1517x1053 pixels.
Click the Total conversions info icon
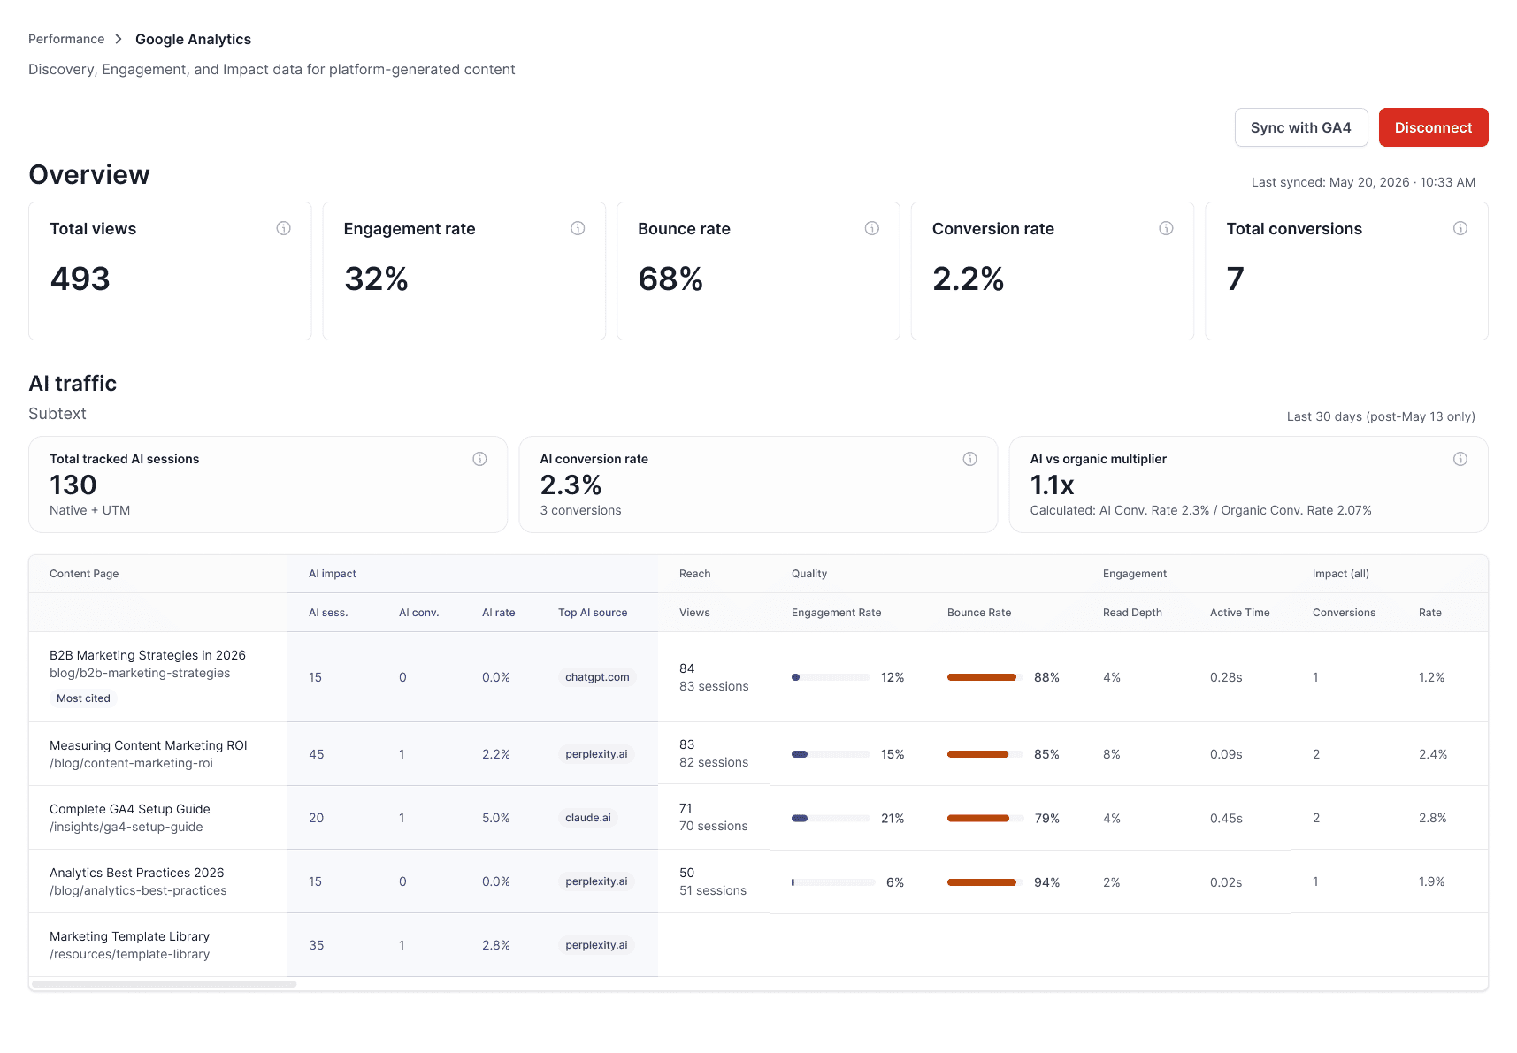click(x=1460, y=228)
